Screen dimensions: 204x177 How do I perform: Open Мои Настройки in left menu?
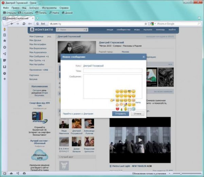[37, 64]
